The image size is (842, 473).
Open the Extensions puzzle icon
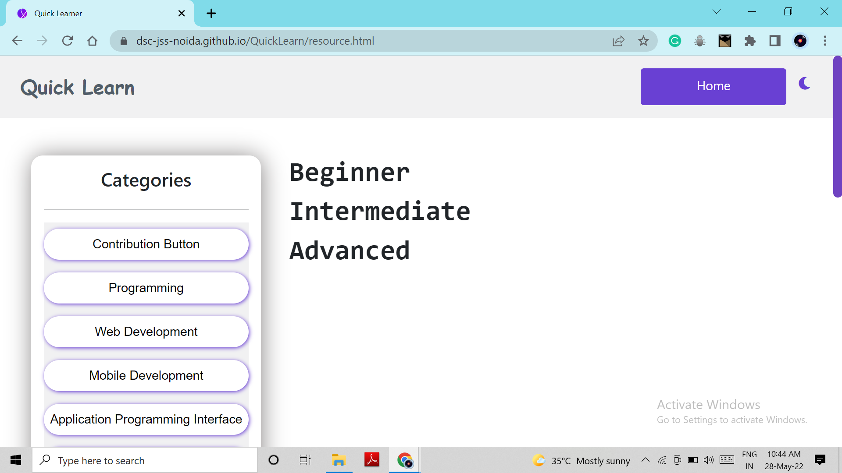[750, 41]
